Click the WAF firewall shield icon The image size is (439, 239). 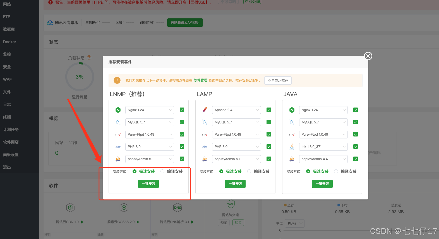[x=231, y=204]
